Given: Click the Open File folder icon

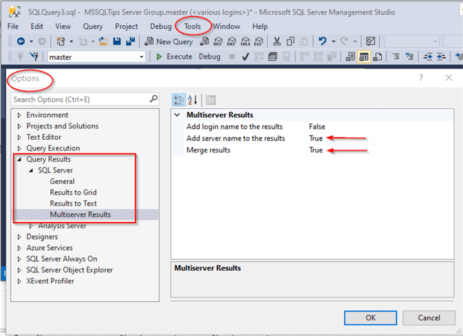Looking at the screenshot, I should [x=103, y=41].
